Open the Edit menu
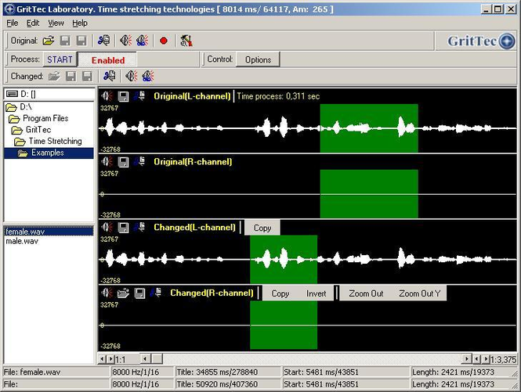This screenshot has width=521, height=392. click(x=33, y=23)
